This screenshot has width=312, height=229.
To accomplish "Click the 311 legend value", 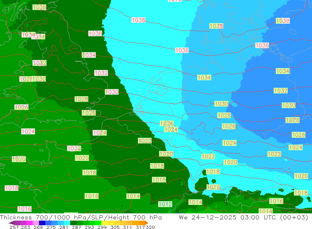I will [x=127, y=227].
